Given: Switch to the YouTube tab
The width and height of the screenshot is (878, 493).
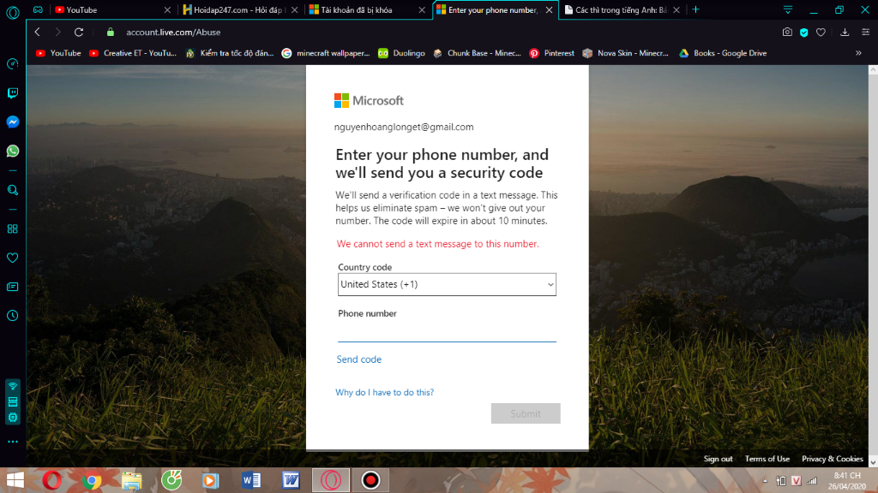Looking at the screenshot, I should coord(111,10).
